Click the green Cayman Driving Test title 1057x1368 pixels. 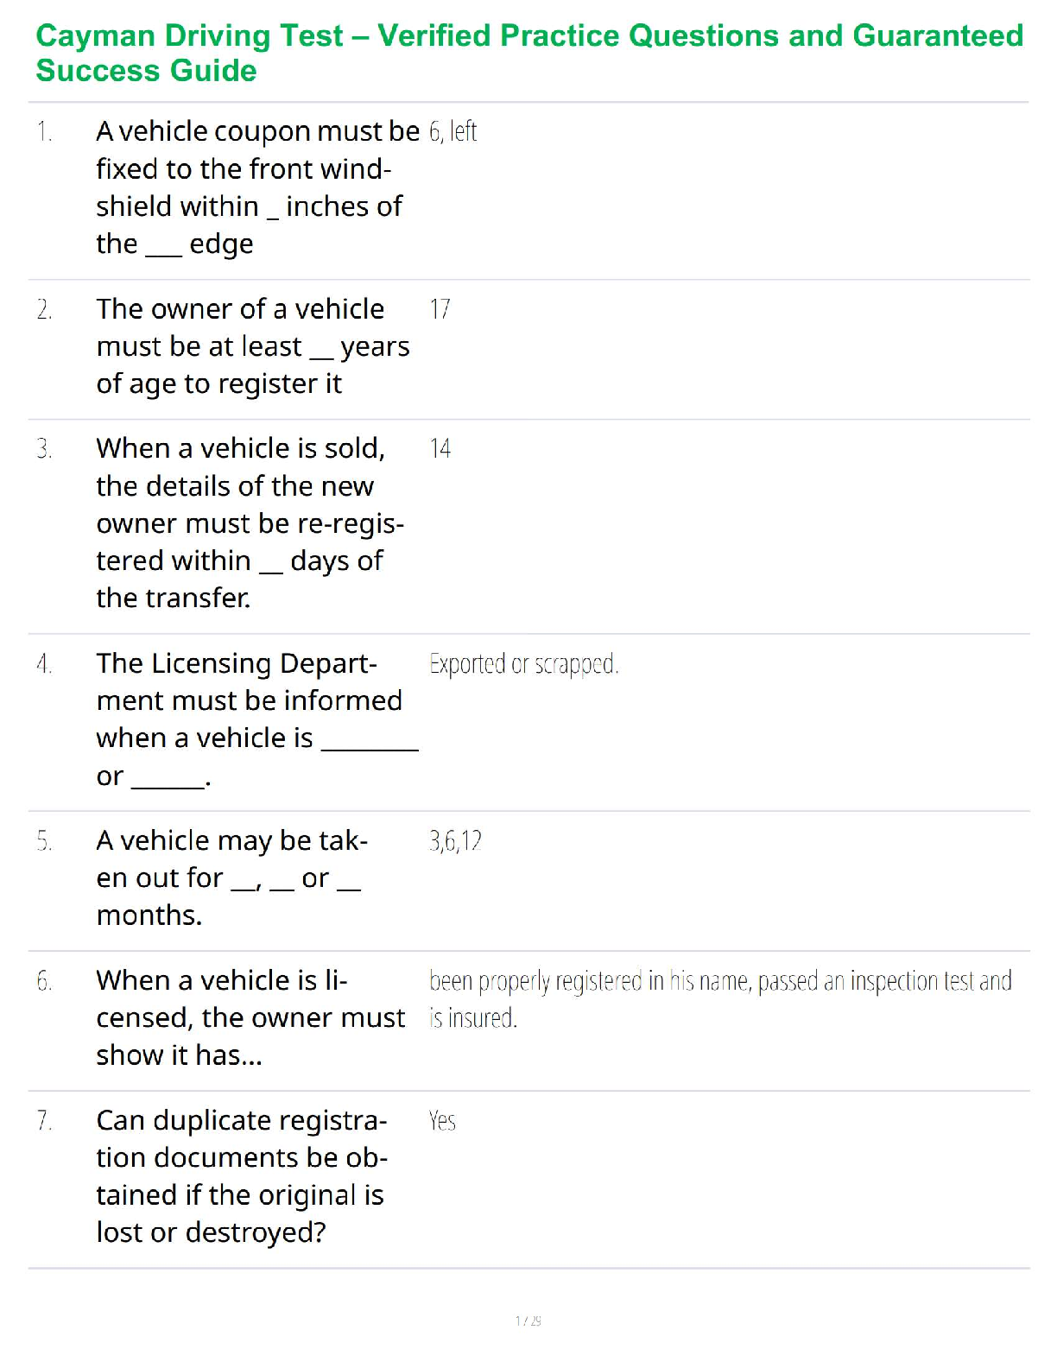coord(528,53)
